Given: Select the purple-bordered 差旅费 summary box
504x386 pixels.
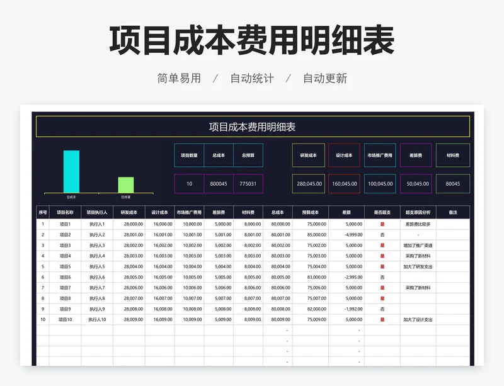Looking at the screenshot, I should pos(416,156).
